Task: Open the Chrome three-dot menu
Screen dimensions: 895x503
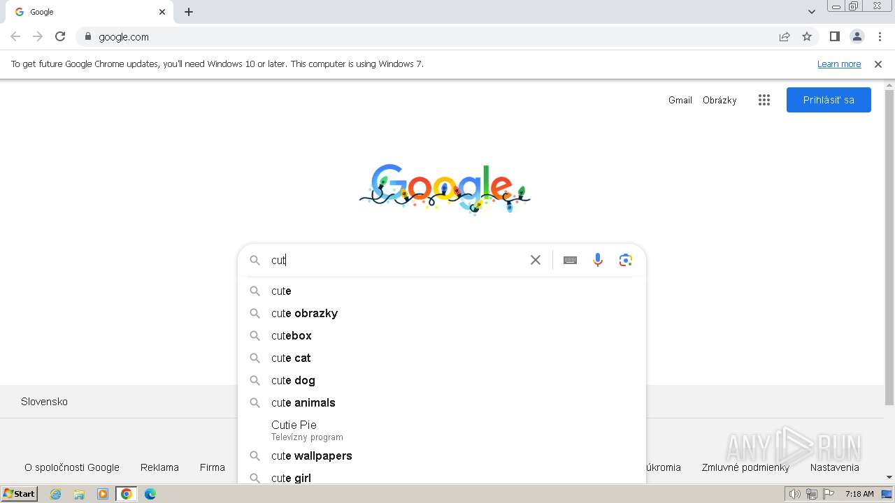Action: click(x=880, y=36)
